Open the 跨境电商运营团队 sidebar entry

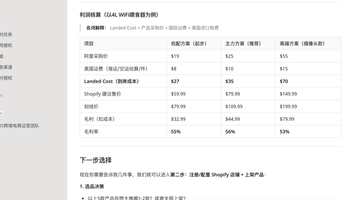point(19,126)
